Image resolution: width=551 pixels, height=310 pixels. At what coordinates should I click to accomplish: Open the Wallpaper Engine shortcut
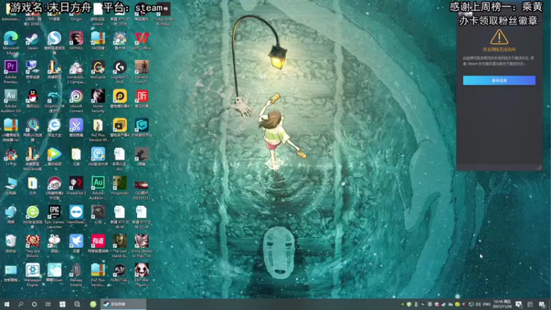[32, 270]
